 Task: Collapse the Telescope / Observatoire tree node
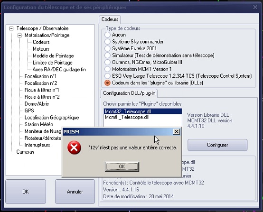coord(11,28)
